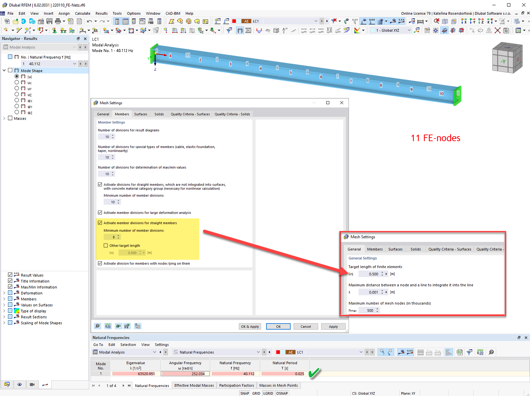Click the Excel export icon in results table toolbar

pyautogui.click(x=459, y=352)
